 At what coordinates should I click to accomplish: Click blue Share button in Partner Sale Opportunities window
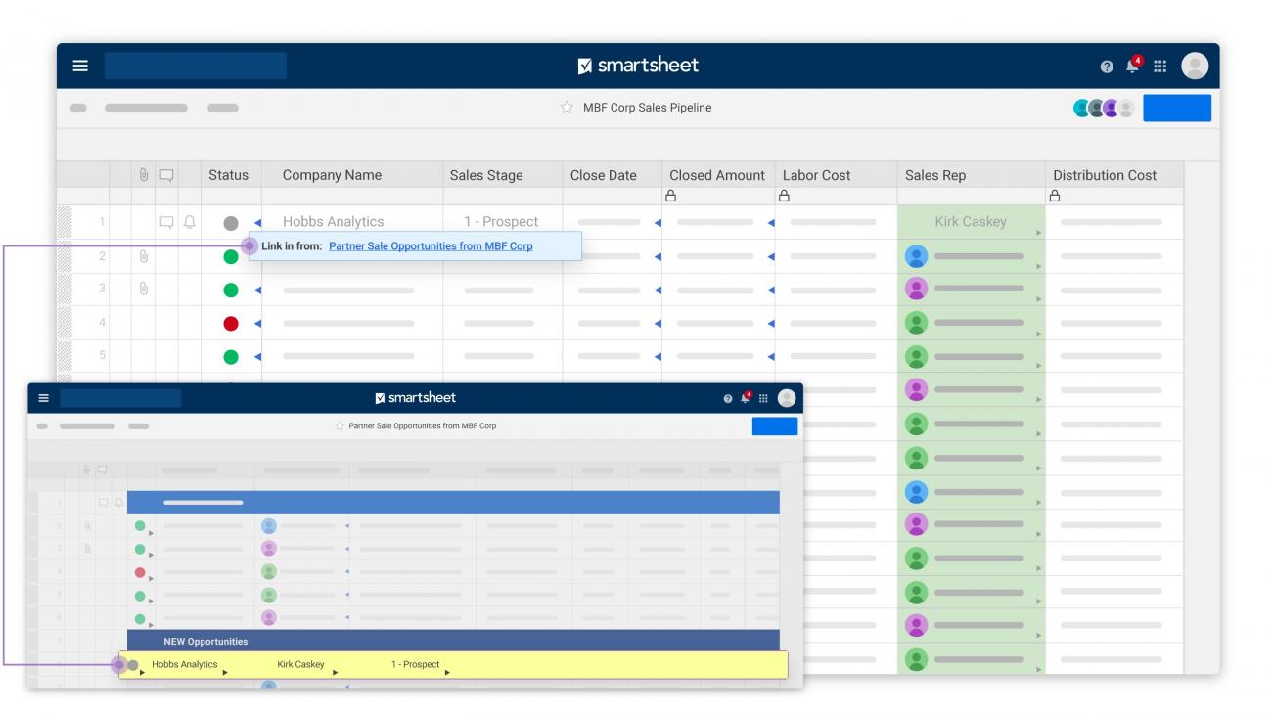(775, 426)
